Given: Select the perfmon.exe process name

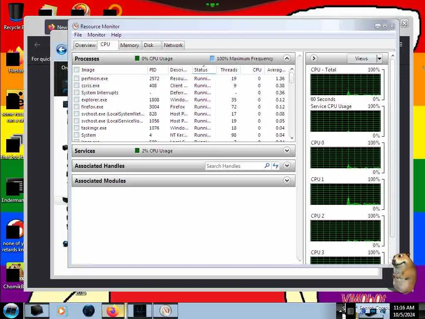Looking at the screenshot, I should click(x=95, y=79).
